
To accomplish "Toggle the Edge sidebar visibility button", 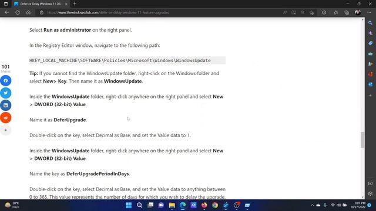I will point(370,183).
